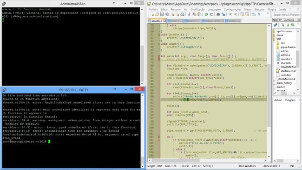Click the Save toolbar icon in Notepad++

(162, 14)
